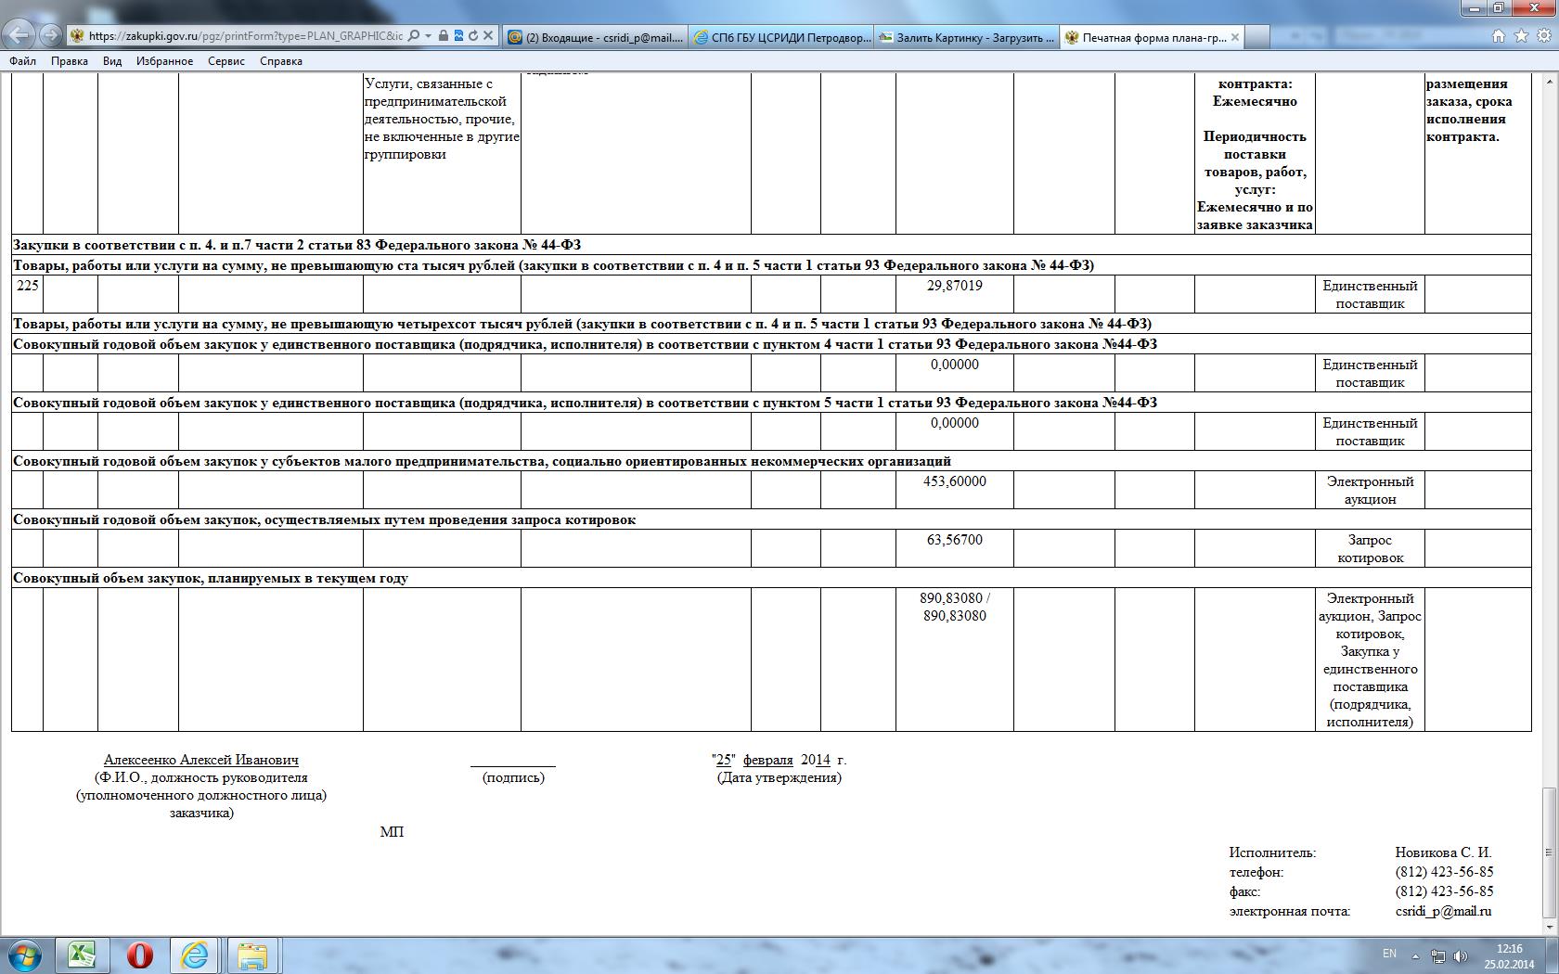The image size is (1559, 974).
Task: Click the value 29,87019
Action: [954, 286]
